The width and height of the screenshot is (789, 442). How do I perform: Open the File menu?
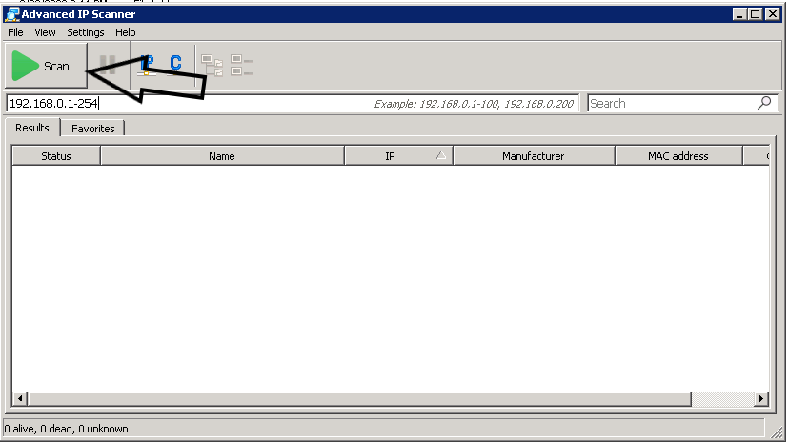(x=15, y=32)
